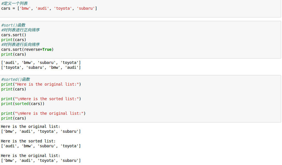
Task: Click the 'subaru' string in the cars definition
Action: pyautogui.click(x=86, y=9)
